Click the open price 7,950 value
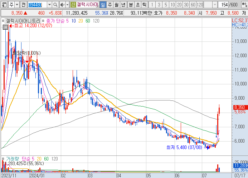Viewport: 248px width, 178px height. pos(211,13)
